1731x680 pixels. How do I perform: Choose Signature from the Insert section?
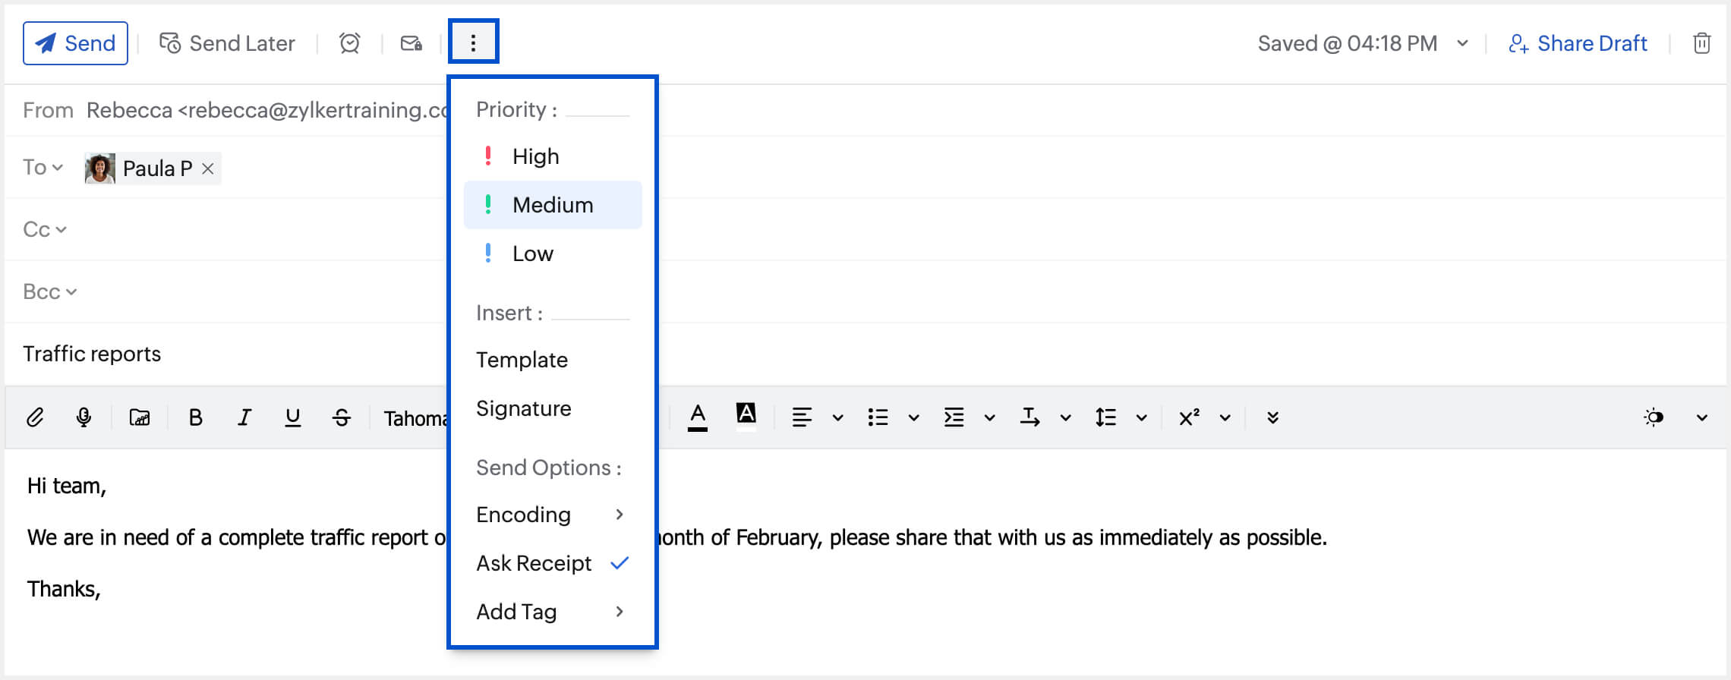click(x=523, y=408)
